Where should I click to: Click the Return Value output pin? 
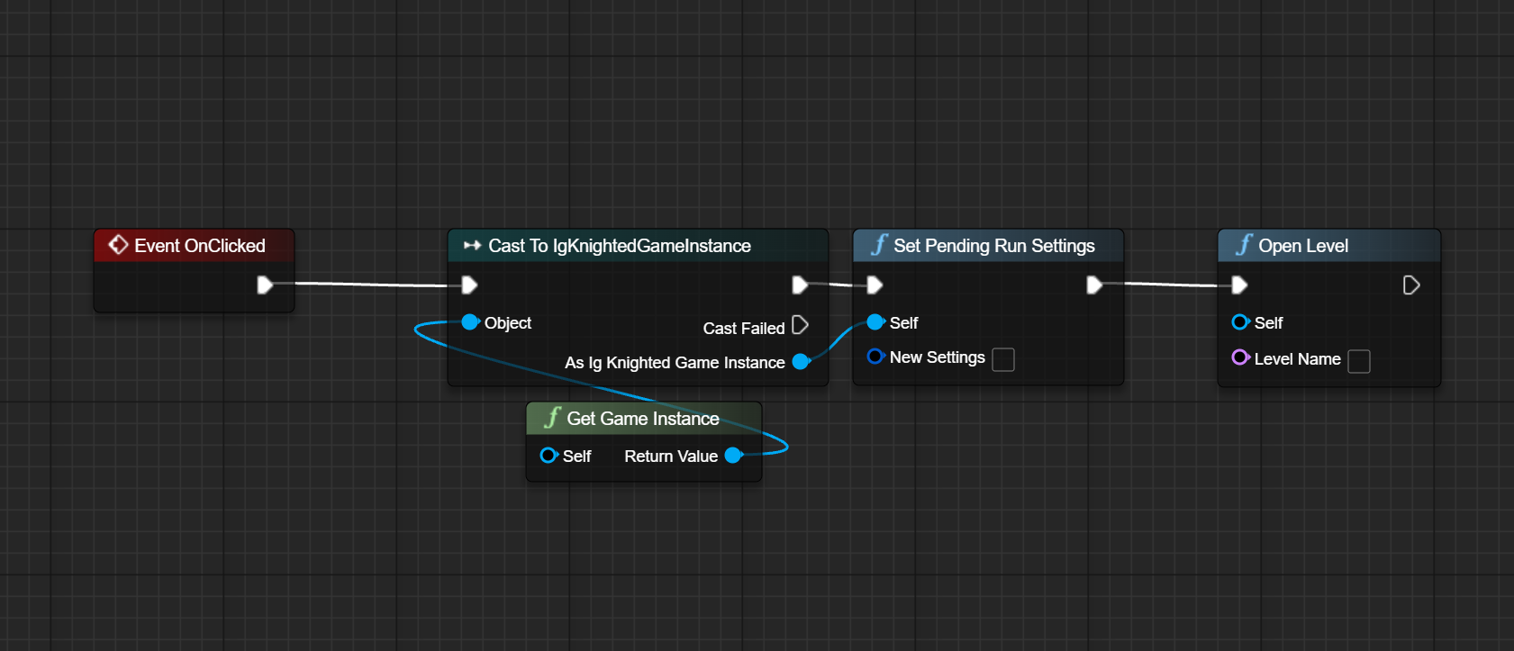pyautogui.click(x=733, y=456)
